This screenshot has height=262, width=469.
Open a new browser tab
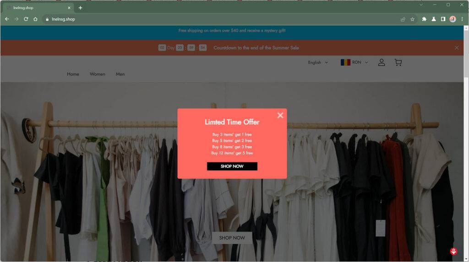(80, 8)
